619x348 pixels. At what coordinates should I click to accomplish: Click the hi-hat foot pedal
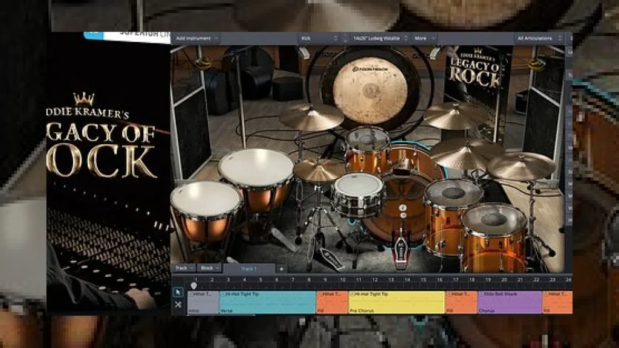(x=331, y=258)
